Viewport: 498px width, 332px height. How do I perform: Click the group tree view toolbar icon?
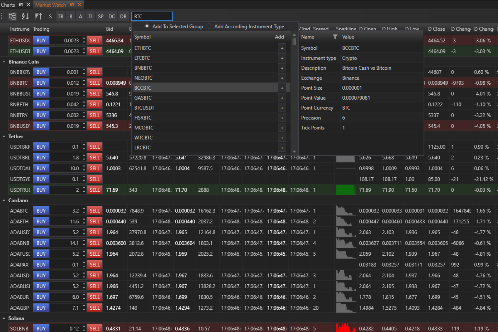(12, 16)
